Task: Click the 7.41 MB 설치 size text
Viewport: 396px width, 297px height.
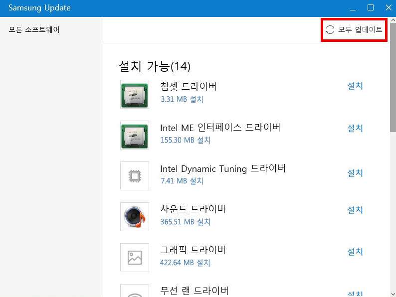Action: click(182, 181)
